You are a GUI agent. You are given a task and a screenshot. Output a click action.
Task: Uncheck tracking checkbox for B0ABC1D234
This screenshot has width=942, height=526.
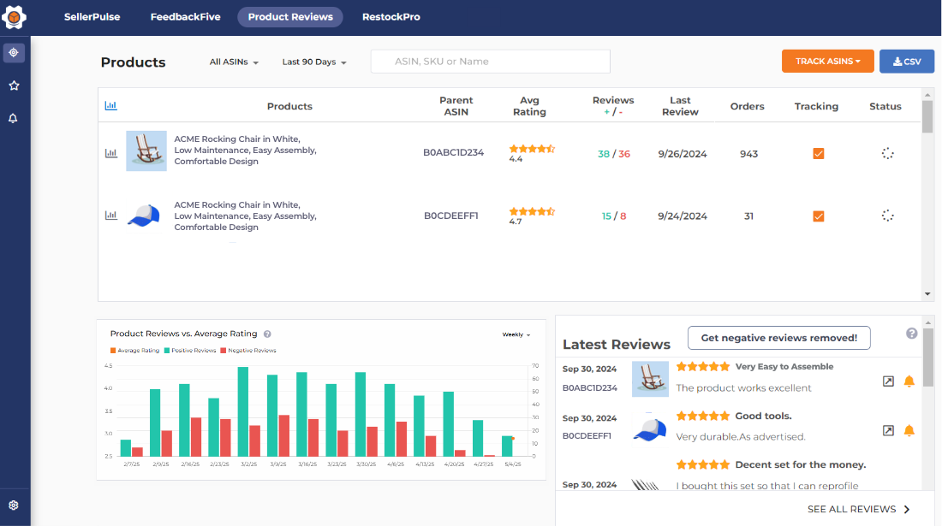[818, 154]
